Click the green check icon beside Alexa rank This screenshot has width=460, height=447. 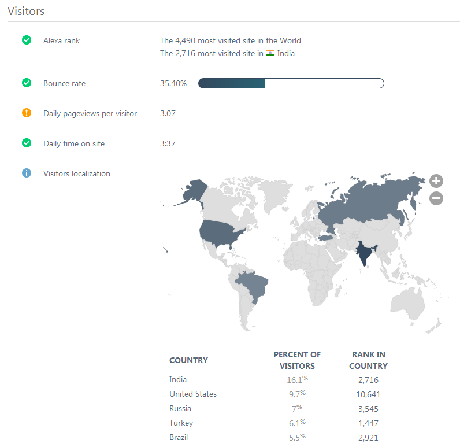(27, 40)
